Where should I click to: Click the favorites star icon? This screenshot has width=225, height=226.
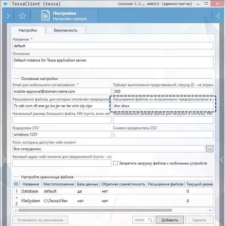(x=22, y=16)
